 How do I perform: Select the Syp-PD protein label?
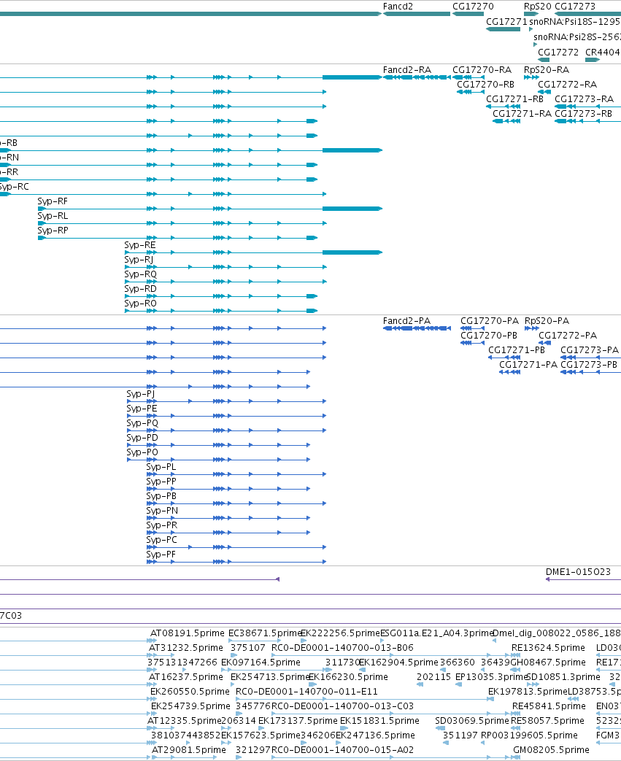click(x=142, y=437)
